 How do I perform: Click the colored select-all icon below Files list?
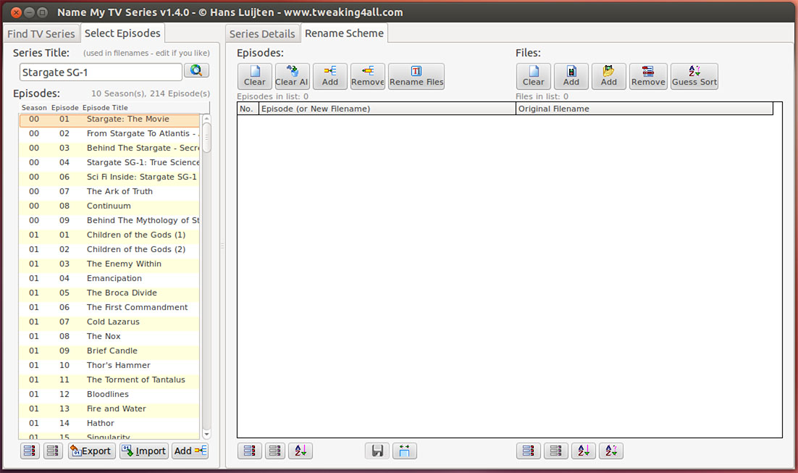click(529, 451)
